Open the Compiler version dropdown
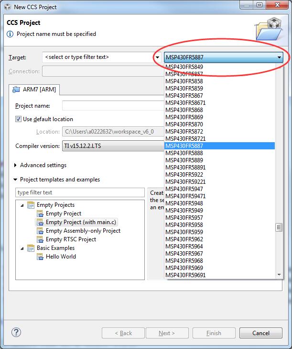 113,146
